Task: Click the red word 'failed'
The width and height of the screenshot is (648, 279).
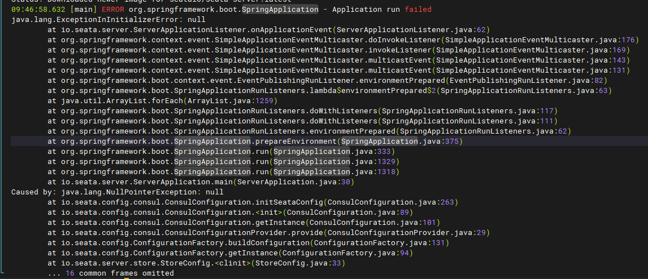Action: tap(418, 9)
